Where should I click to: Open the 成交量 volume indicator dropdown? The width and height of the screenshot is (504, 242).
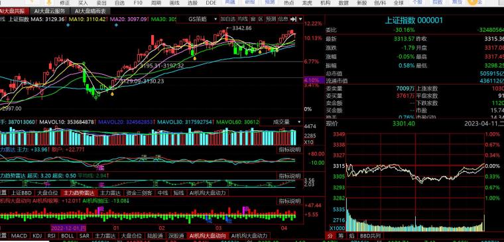[x=282, y=122]
